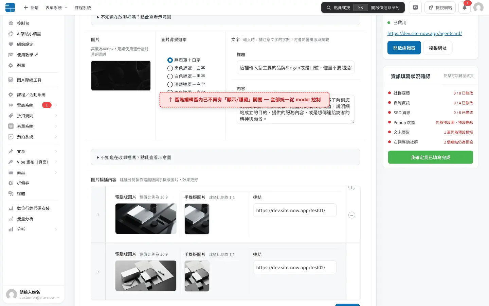Select 深藍遮罩＋白字 radio option
This screenshot has height=306, width=489.
[170, 84]
